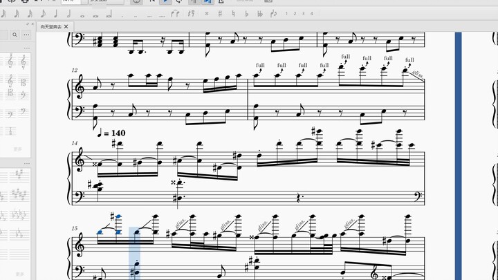The height and width of the screenshot is (280, 498).
Task: Toggle the triple augmentation dot
Action: (x=149, y=15)
